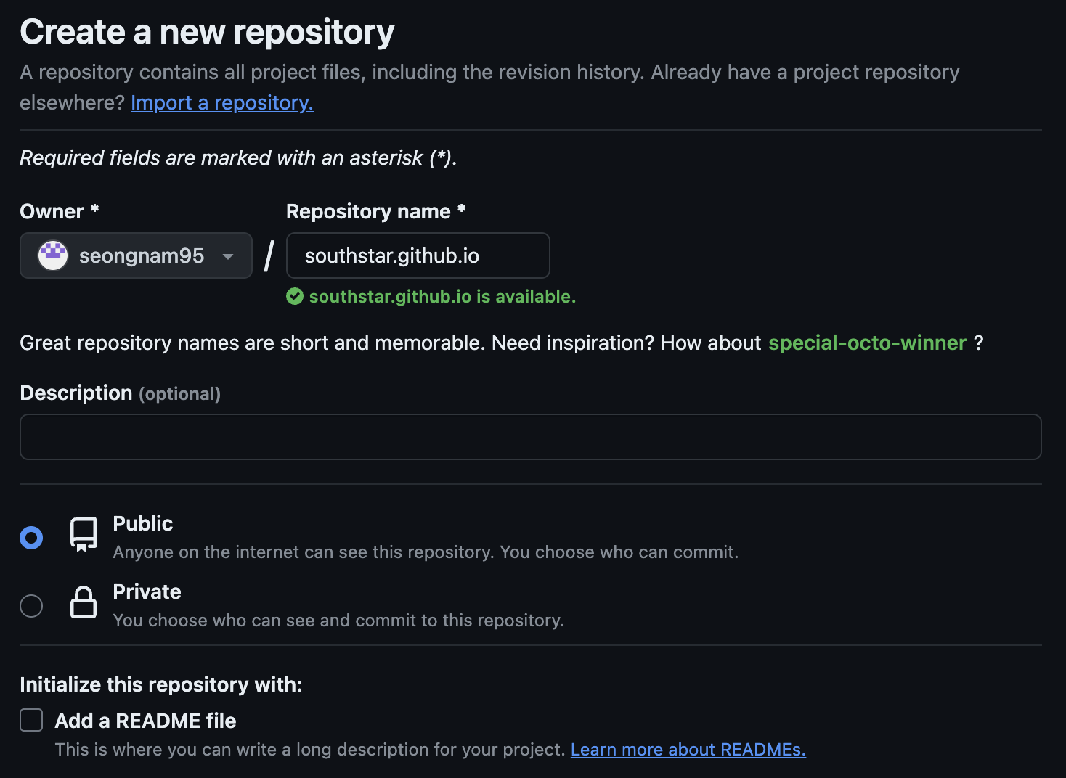Click 'You choose who can see and commit' text
This screenshot has height=778, width=1066.
[338, 621]
